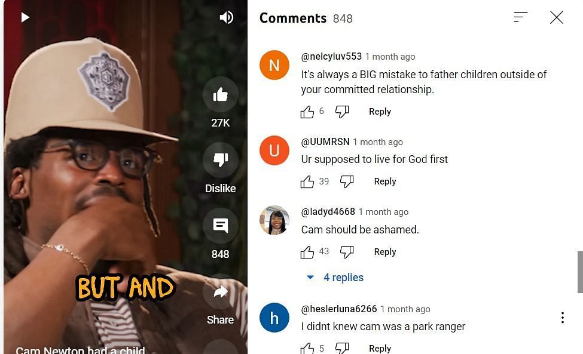This screenshot has height=354, width=583.
Task: Click the comments panel scrollbar thumb
Action: pos(580,272)
